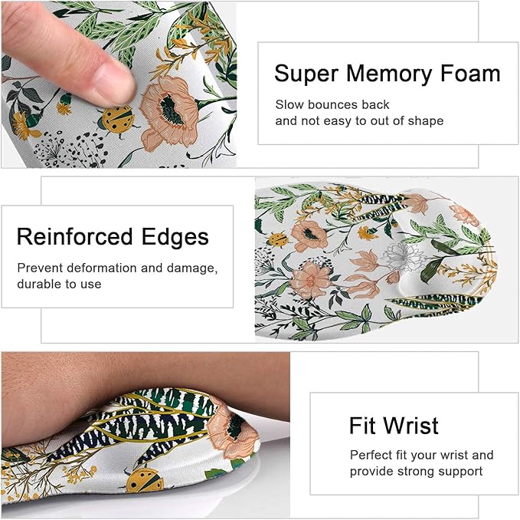Click the yellow ladybug in bottom photo
The height and width of the screenshot is (520, 520).
[144, 480]
